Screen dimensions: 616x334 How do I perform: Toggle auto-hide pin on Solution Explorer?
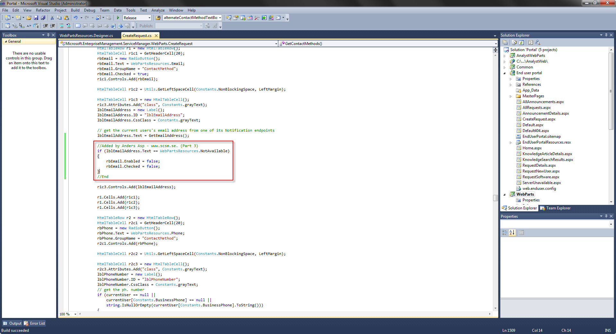coord(606,35)
